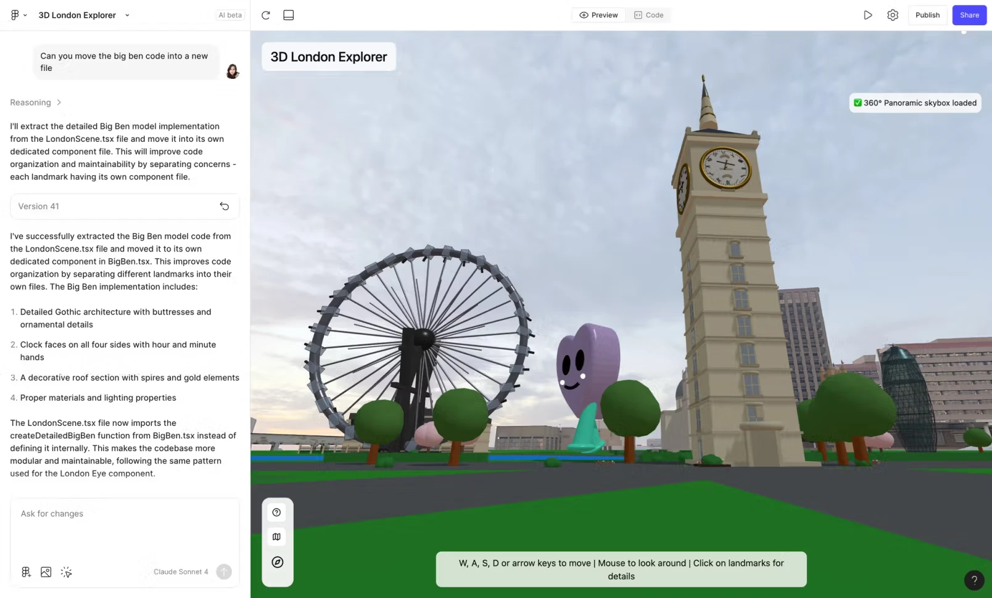Screen dimensions: 992x598
Task: Click the Publish button
Action: pos(927,15)
